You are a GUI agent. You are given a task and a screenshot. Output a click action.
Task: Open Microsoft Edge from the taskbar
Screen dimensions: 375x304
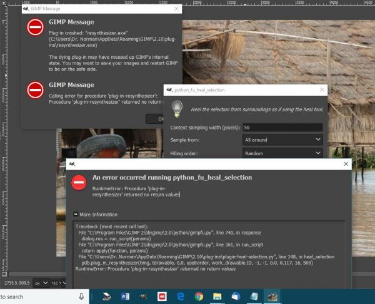point(181,296)
